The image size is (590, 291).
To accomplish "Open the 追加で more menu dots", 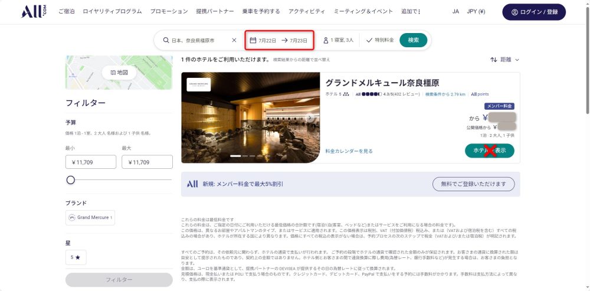I will pyautogui.click(x=419, y=12).
